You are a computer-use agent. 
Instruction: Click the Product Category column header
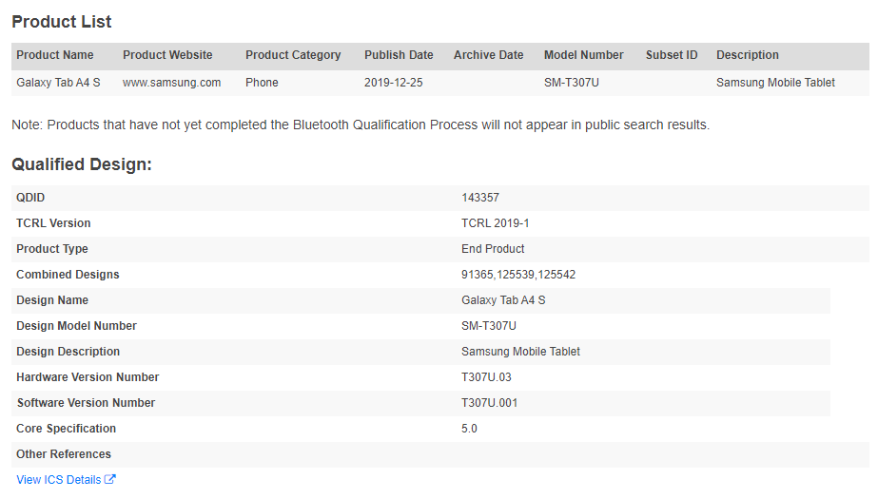tap(293, 55)
